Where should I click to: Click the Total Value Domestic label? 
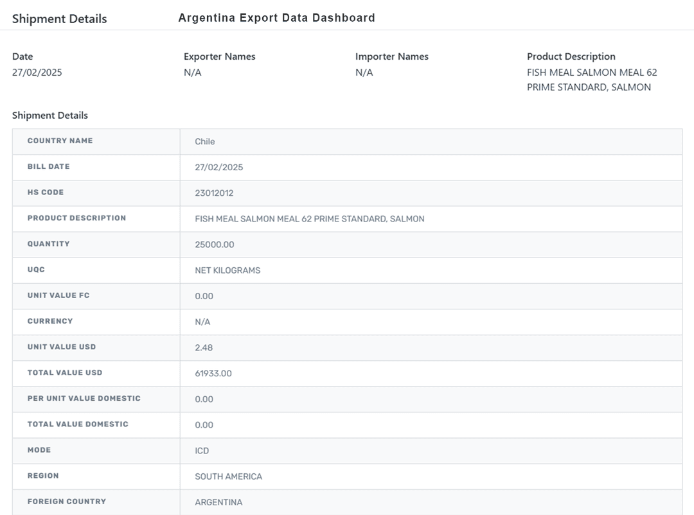click(78, 424)
